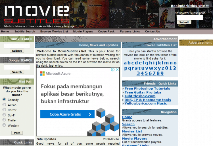Open Free Guitar Pro tabs link
Screen dimensions: 213x146
pyautogui.click(x=143, y=92)
